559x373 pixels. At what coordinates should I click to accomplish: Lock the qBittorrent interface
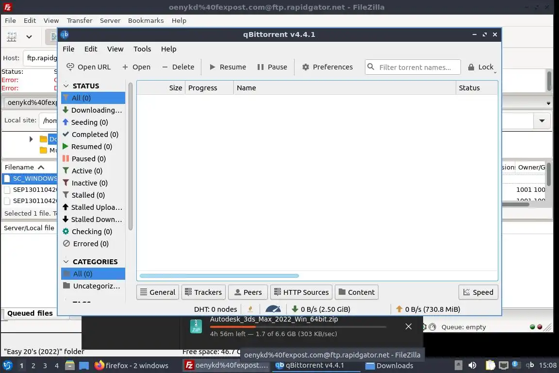tap(480, 67)
